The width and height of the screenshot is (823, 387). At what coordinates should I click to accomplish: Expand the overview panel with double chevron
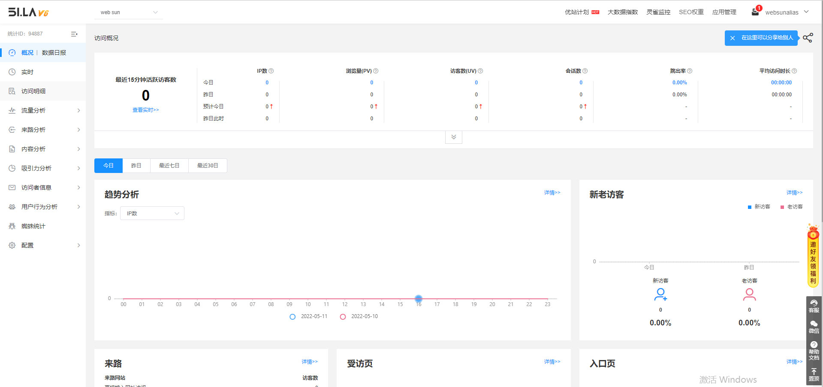[453, 137]
